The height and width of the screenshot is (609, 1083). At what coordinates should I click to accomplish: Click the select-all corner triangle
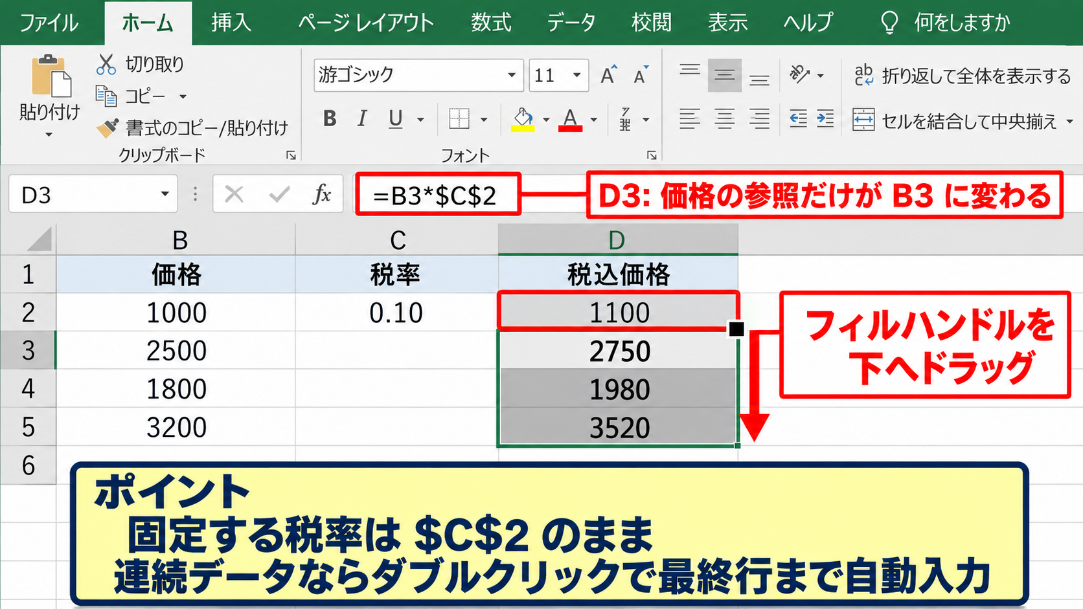point(40,239)
